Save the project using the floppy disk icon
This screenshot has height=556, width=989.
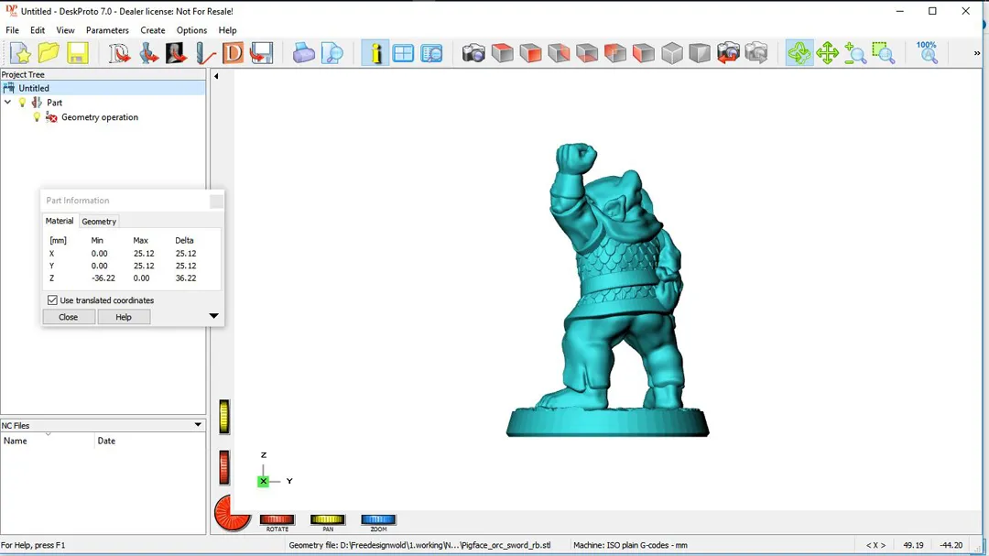click(x=77, y=53)
